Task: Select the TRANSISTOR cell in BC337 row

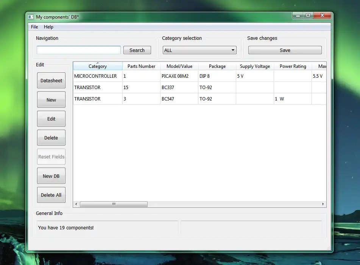Action: pyautogui.click(x=98, y=87)
